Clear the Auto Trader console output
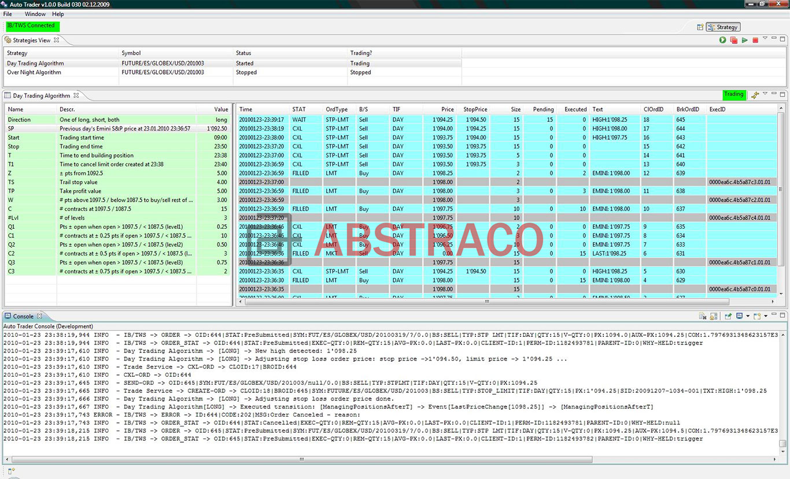 tap(702, 316)
